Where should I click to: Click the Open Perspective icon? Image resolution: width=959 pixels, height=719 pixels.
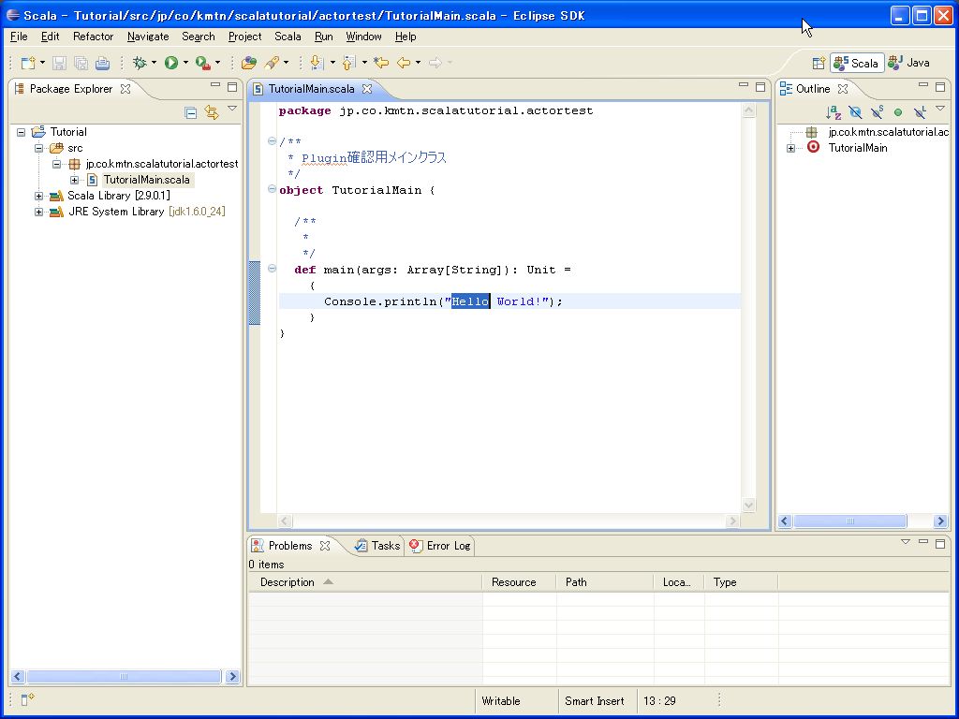coord(818,63)
